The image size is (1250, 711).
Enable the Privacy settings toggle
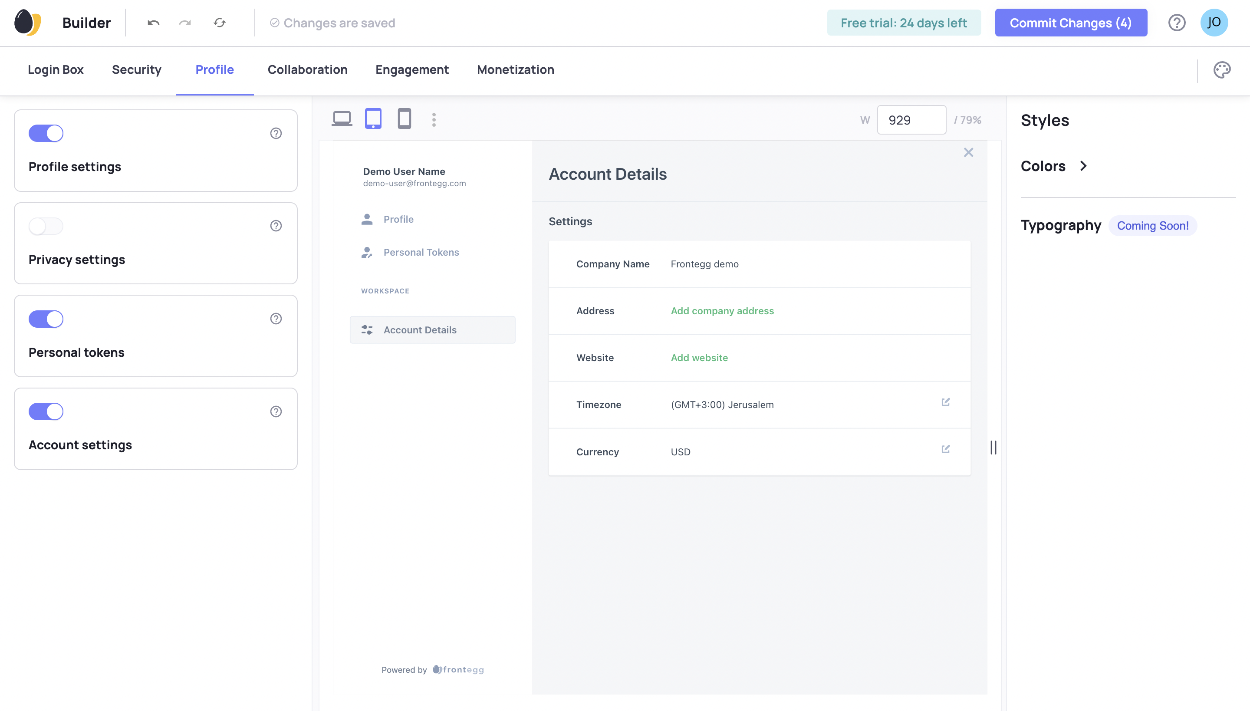click(46, 226)
